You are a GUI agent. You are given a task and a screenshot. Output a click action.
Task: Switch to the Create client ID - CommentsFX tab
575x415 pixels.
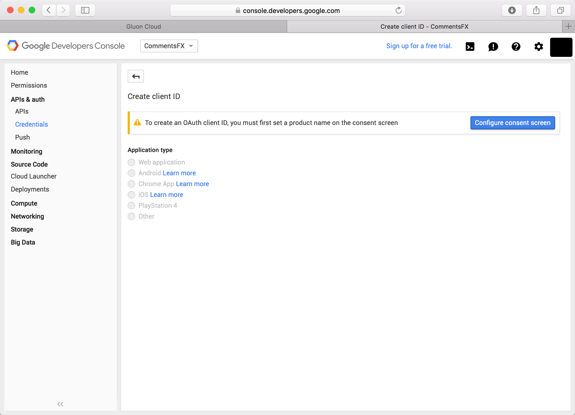point(424,27)
